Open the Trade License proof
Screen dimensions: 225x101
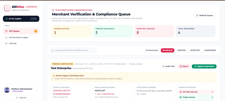click(197, 97)
